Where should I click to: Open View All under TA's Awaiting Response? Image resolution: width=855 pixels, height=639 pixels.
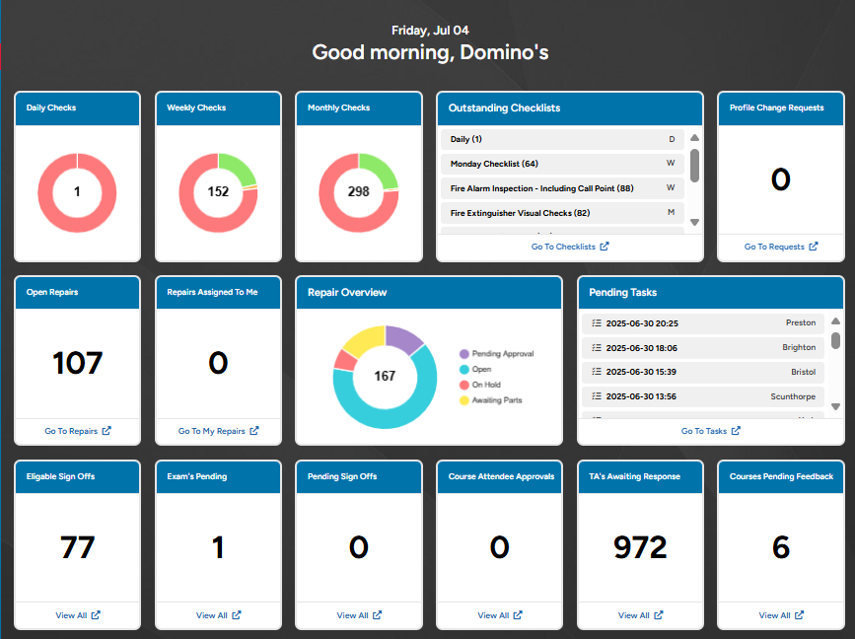click(x=640, y=615)
